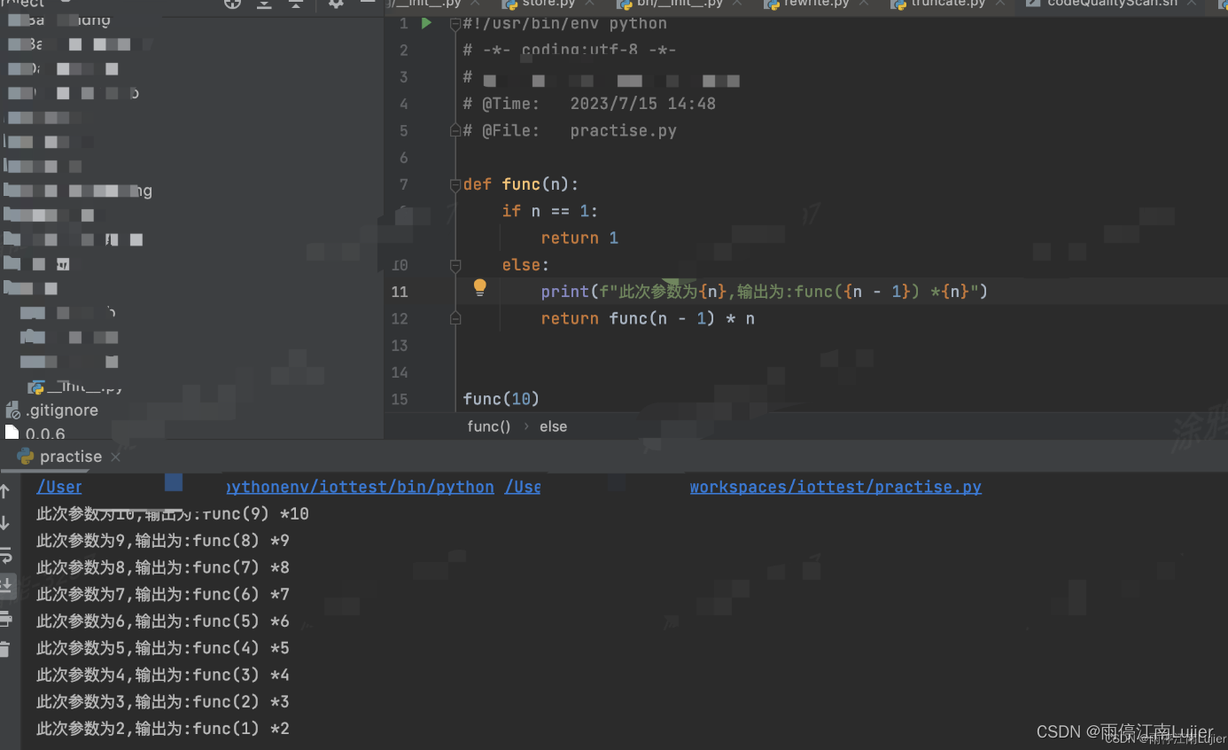This screenshot has height=750, width=1228.
Task: Close the practise run tab
Action: pos(115,457)
